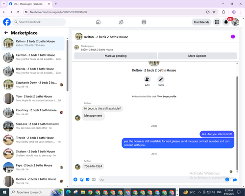
Task: Click the Windows taskbar search box
Action: 36,192
